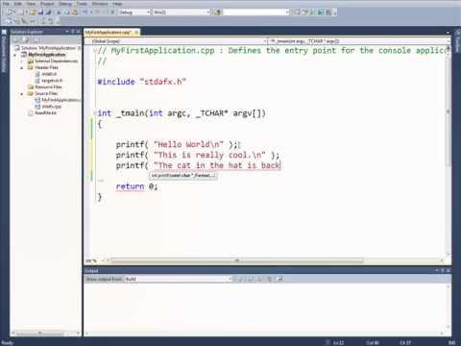Click the Clear All icon in Output toolbar

(x=270, y=280)
